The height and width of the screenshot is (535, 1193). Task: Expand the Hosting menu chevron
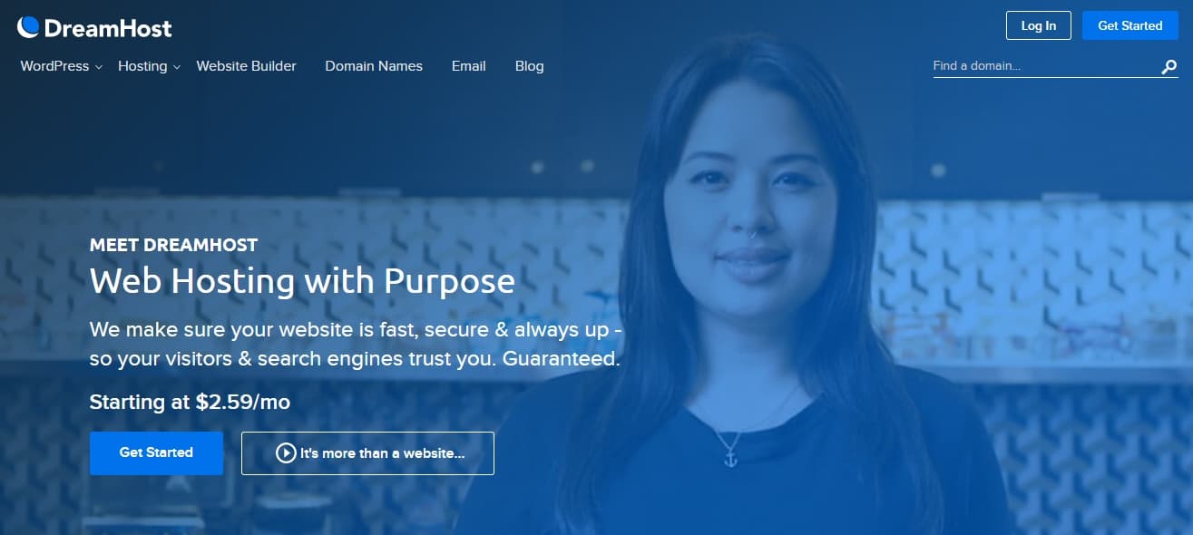coord(177,67)
